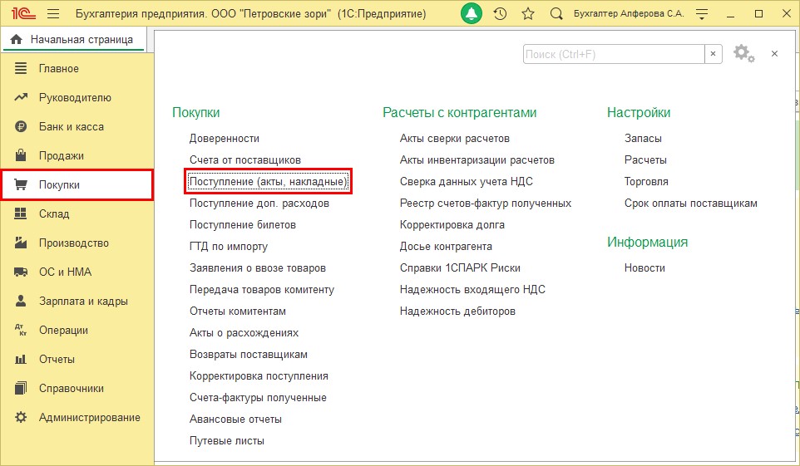Open Корректировка поступления

click(x=259, y=375)
